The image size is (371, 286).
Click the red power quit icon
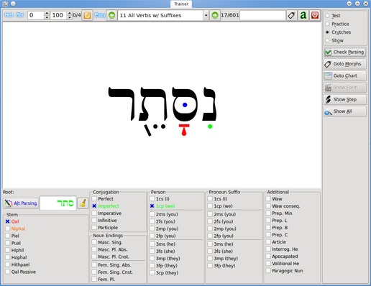coord(315,15)
